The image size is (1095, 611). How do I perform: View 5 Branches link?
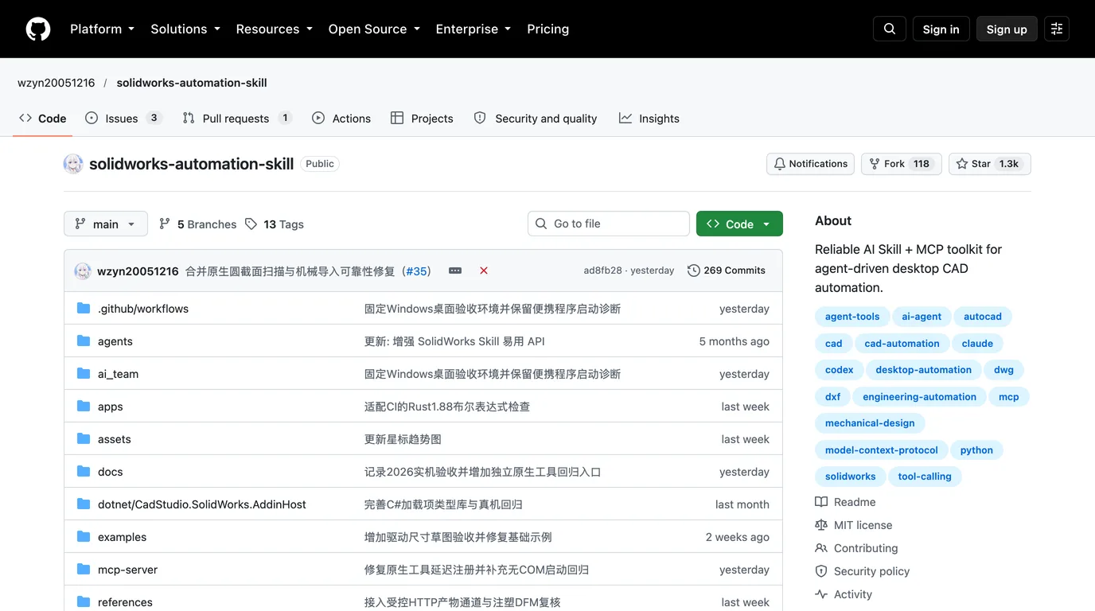(197, 224)
